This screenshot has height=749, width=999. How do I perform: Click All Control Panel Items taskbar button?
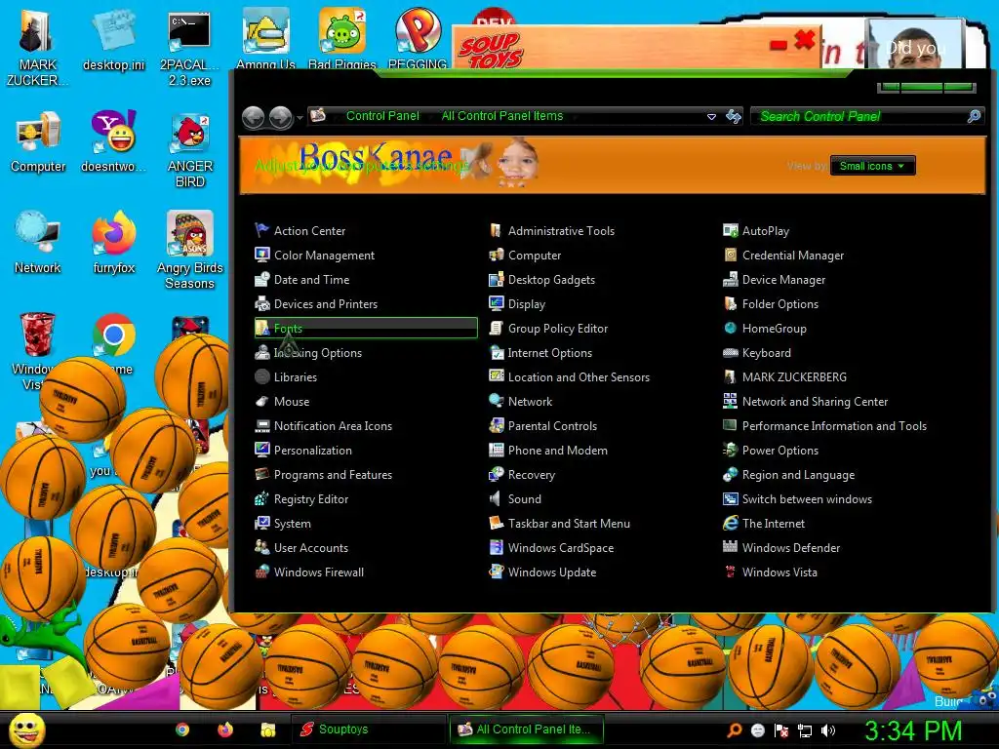[526, 729]
